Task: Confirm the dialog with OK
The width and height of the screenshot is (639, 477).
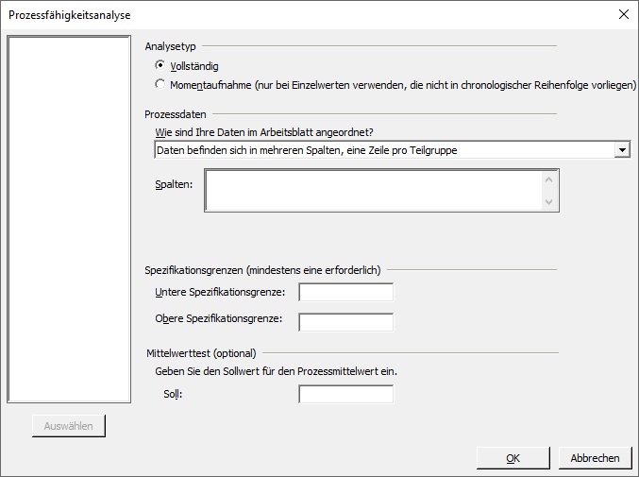Action: coord(513,458)
